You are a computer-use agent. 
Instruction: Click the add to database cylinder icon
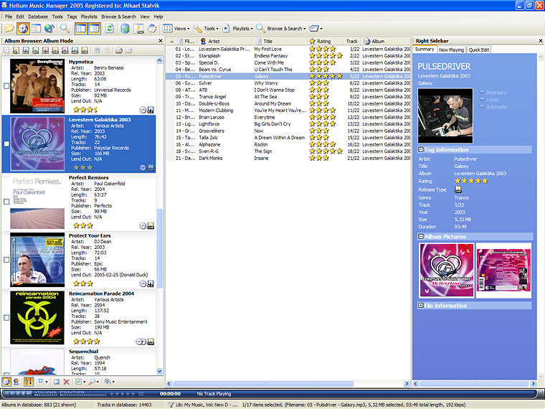(125, 29)
